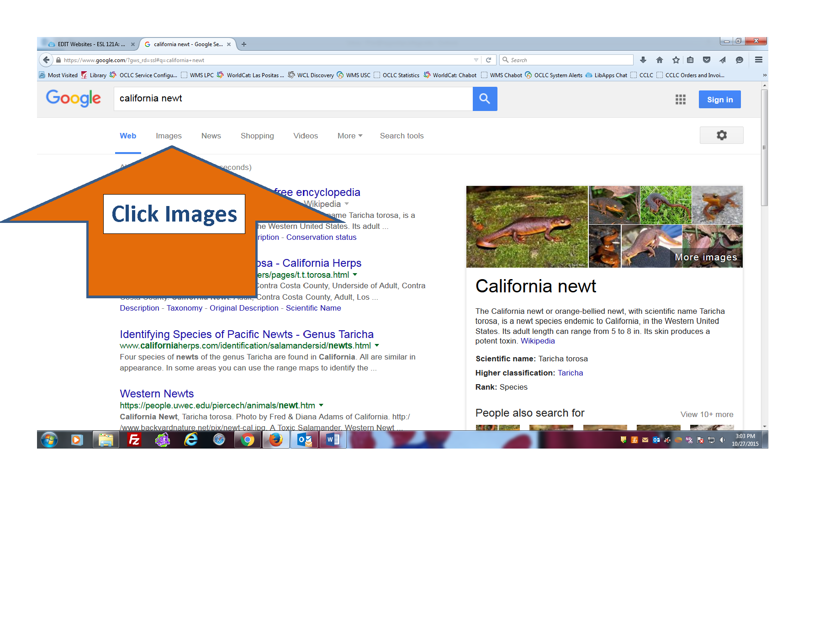The height and width of the screenshot is (629, 814).
Task: Switch to the Shopping tab
Action: [257, 136]
